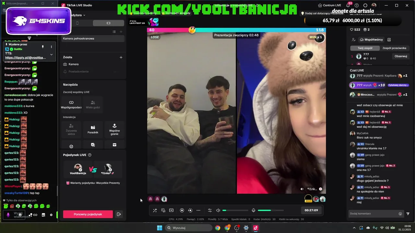
Task: Click the replay clip icon
Action: [x=190, y=210]
